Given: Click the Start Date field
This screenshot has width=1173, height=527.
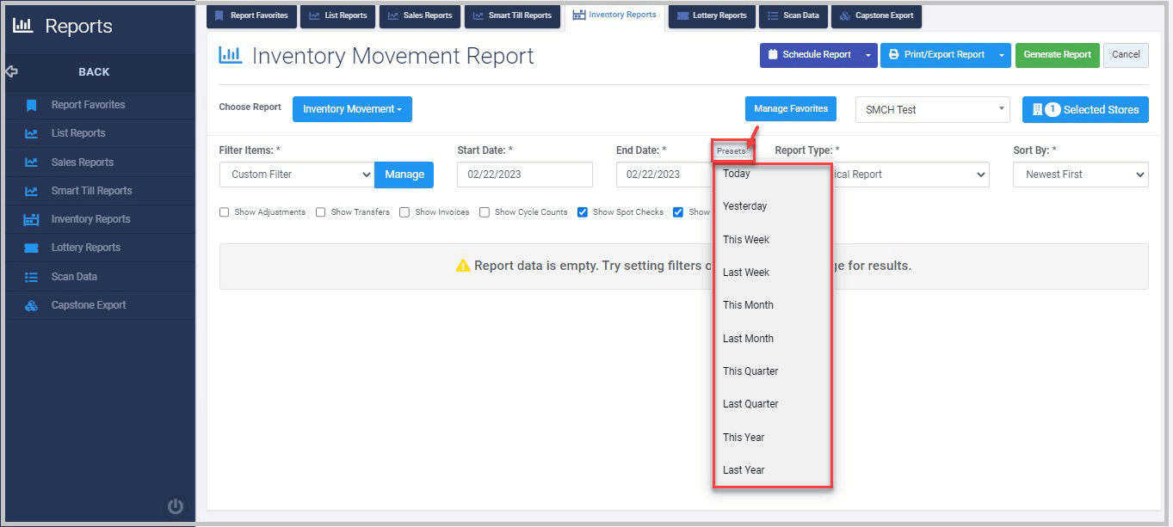Looking at the screenshot, I should pos(524,175).
